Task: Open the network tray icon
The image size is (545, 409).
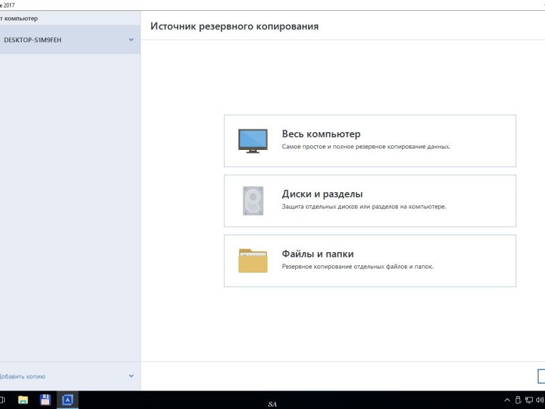Action: 529,400
